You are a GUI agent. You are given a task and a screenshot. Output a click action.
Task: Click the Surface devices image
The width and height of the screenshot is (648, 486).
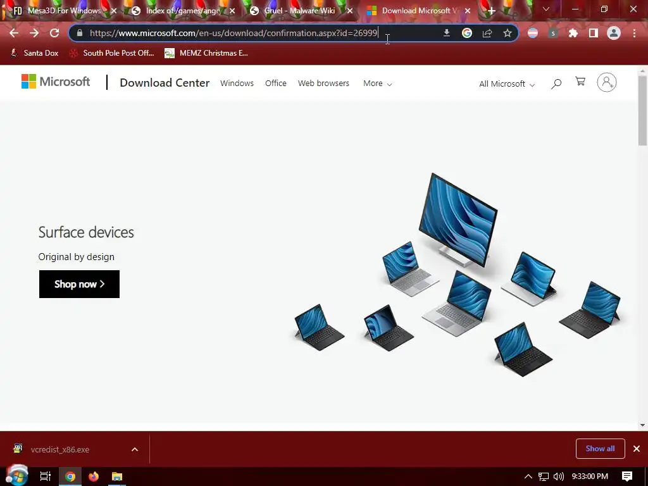(457, 275)
